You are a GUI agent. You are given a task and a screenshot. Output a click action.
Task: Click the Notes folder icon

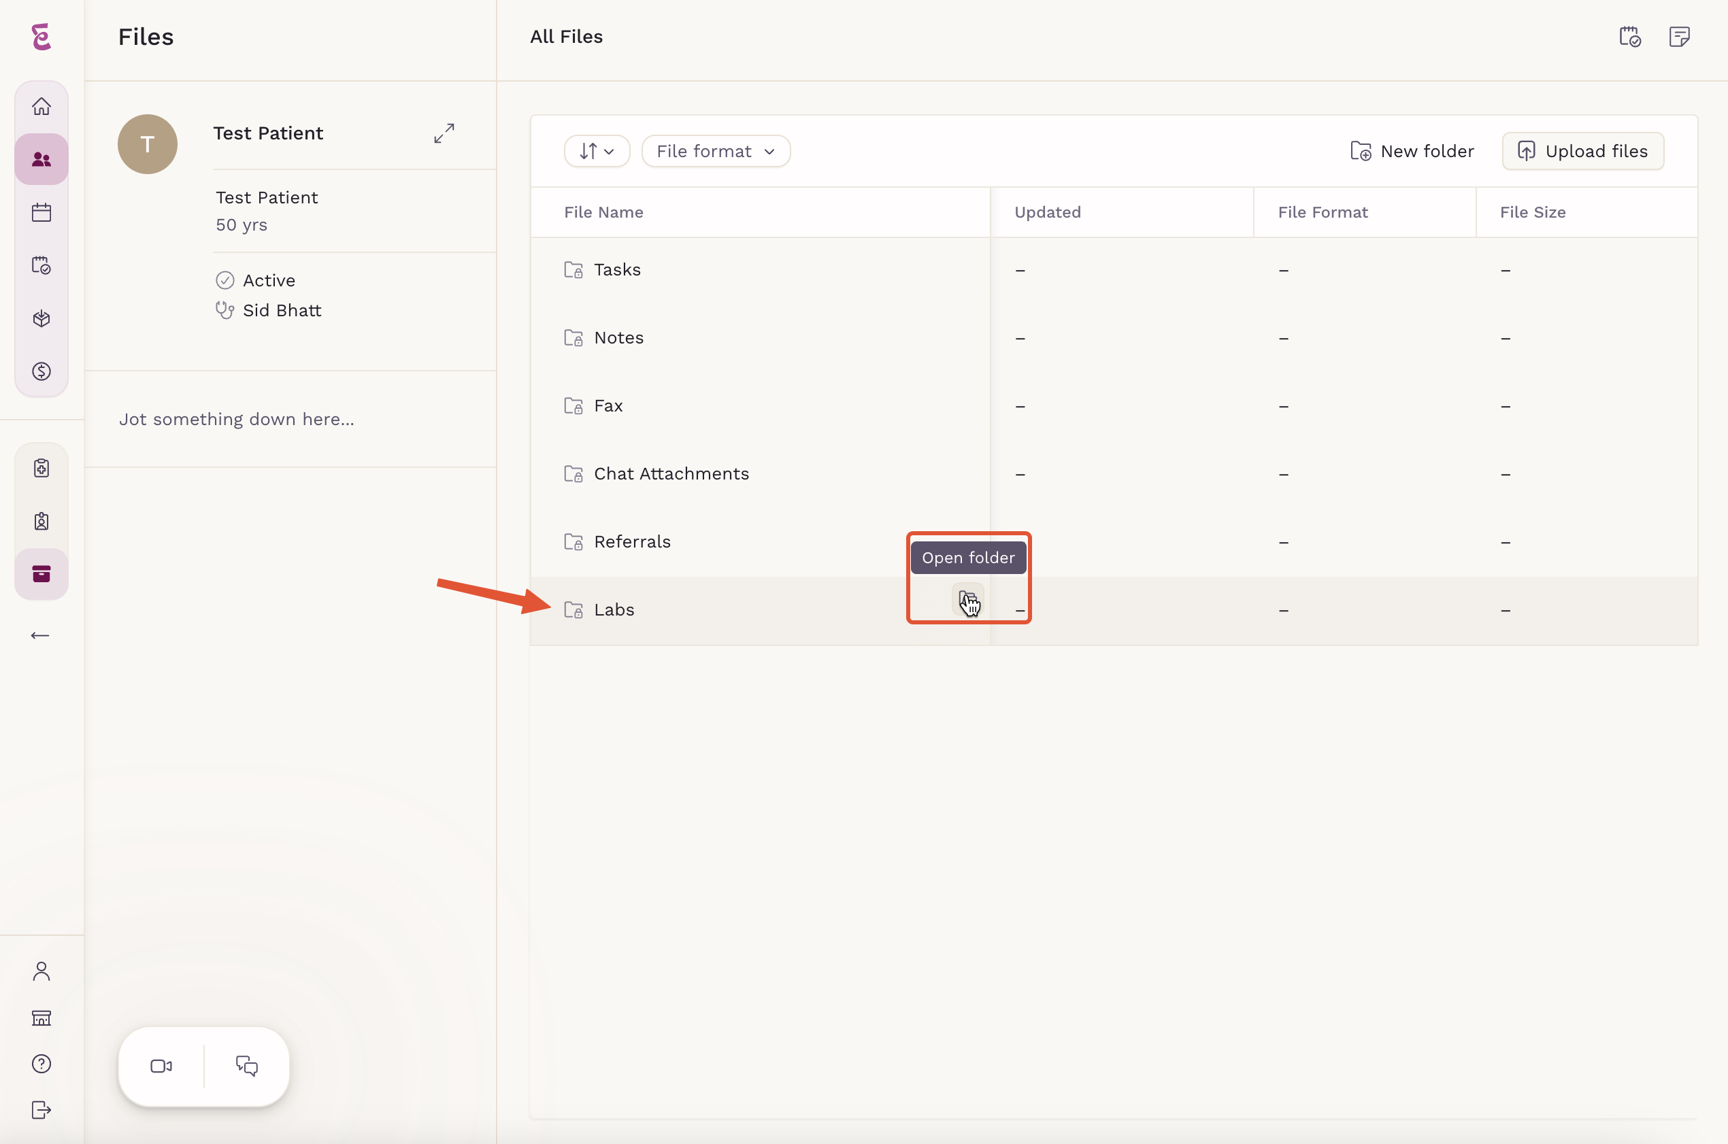pyautogui.click(x=574, y=338)
